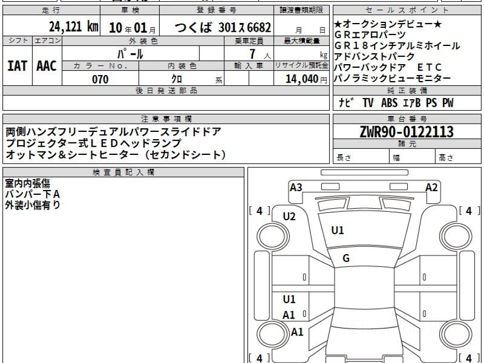
Task: Click the 車検 header cell
Action: click(130, 10)
